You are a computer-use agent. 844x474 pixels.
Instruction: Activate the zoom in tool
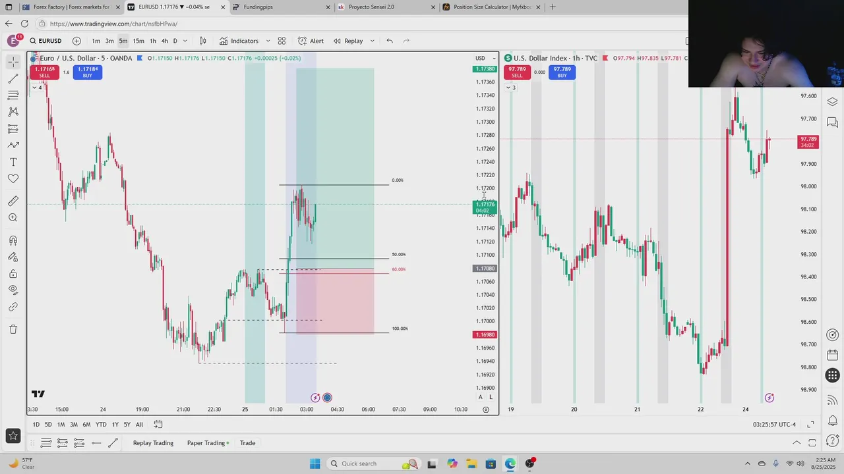tap(13, 217)
